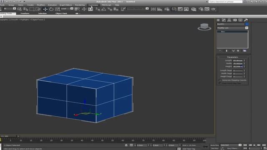Screen dimensions: 267x150
Task: Toggle Window/Crossing selection mode
Action: click(38, 9)
